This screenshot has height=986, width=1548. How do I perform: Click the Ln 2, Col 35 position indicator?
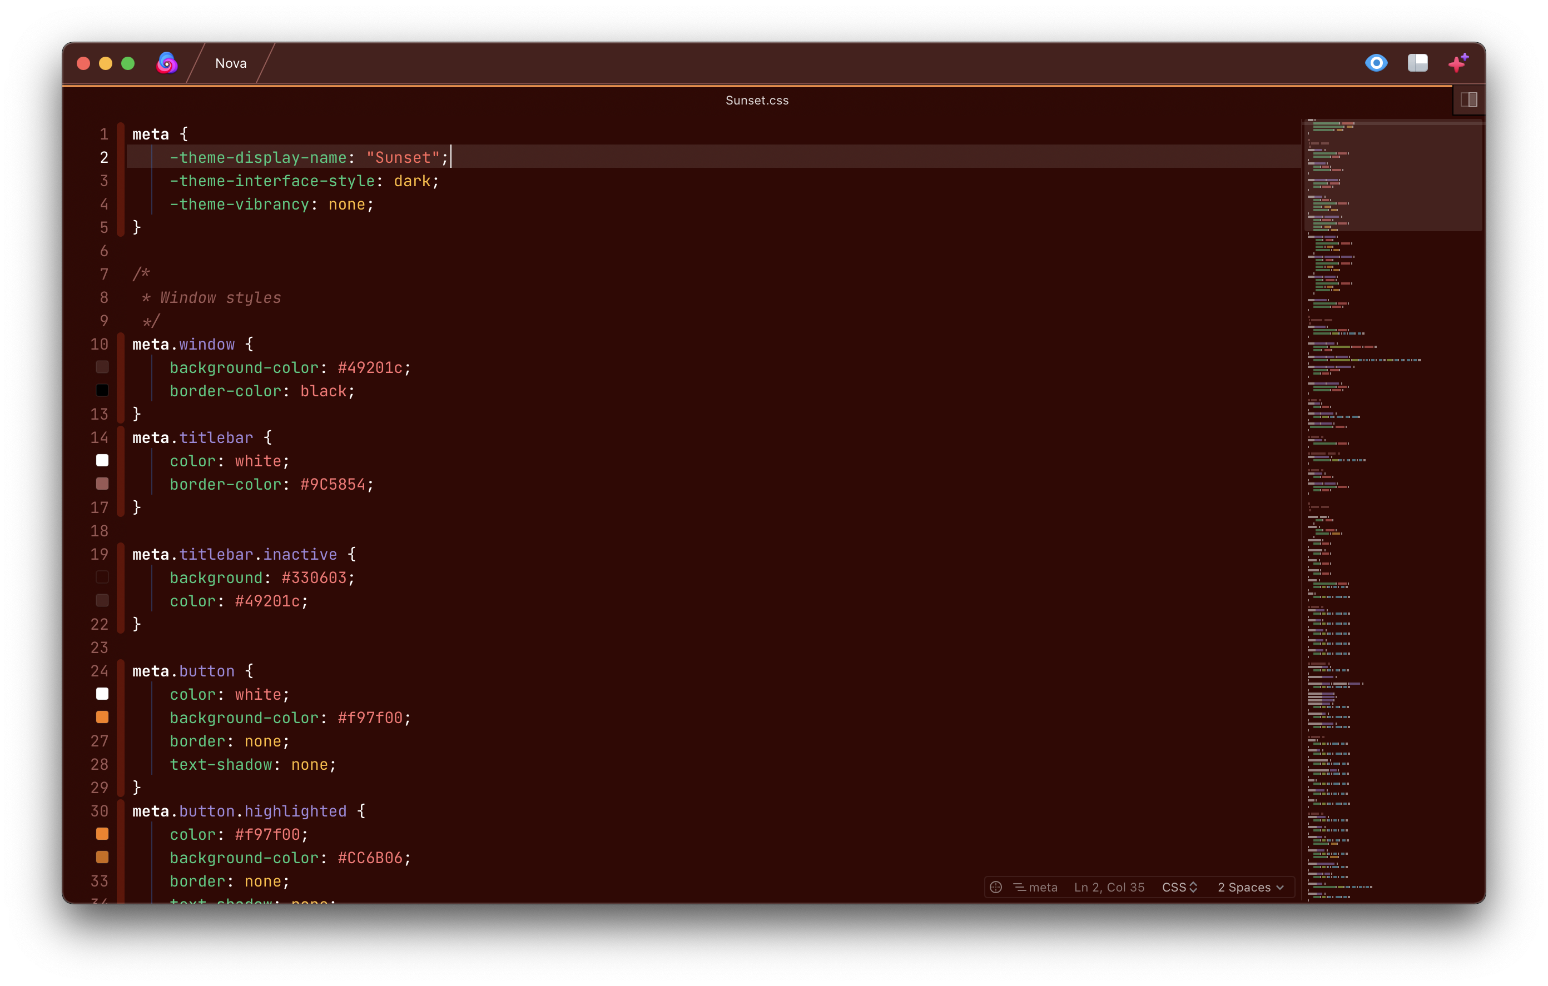(1109, 887)
